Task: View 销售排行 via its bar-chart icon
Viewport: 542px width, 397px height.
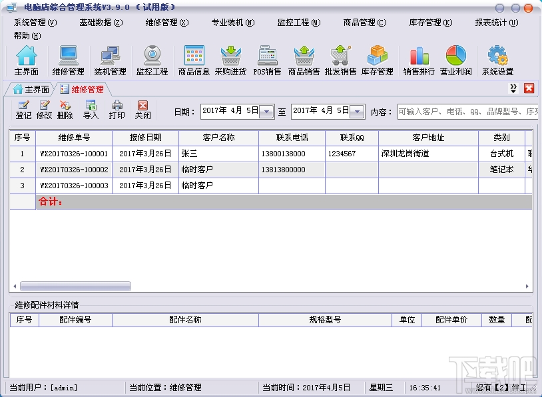Action: click(x=419, y=59)
